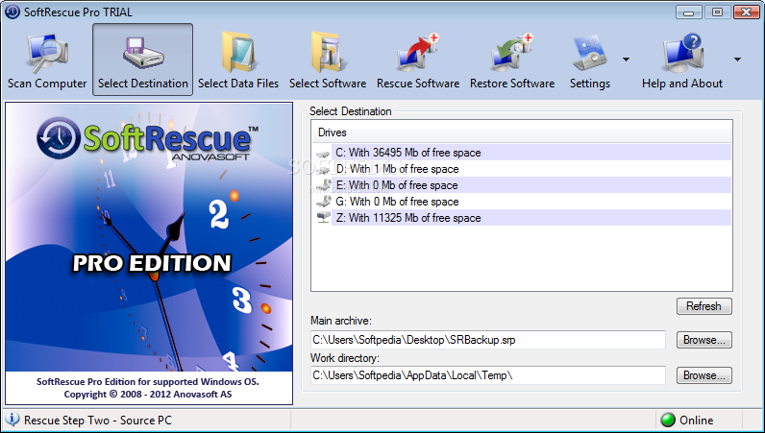Click the Rescue Software red arrow icon
The image size is (765, 433).
(x=418, y=52)
